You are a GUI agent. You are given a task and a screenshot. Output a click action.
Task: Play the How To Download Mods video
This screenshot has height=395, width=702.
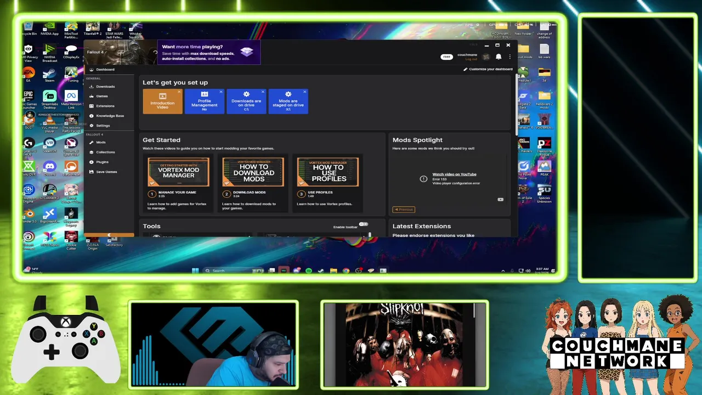click(253, 172)
